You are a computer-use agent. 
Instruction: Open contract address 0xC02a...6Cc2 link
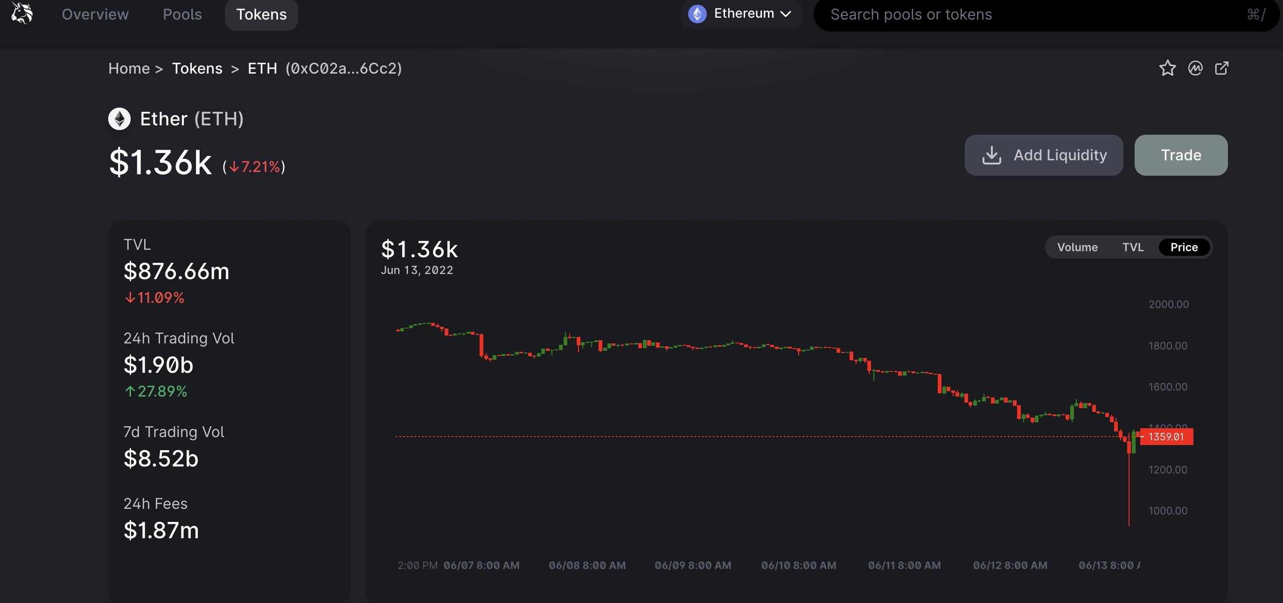[344, 68]
